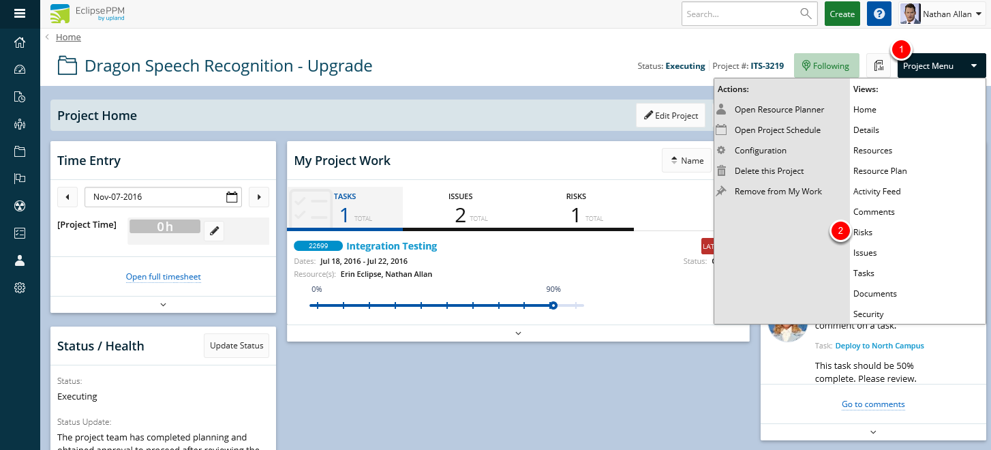Image resolution: width=991 pixels, height=450 pixels.
Task: Open the timesheet document-clock sidebar icon
Action: [x=20, y=97]
